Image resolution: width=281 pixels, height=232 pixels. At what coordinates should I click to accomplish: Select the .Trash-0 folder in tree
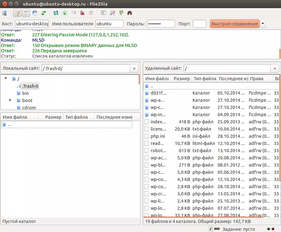(x=30, y=86)
